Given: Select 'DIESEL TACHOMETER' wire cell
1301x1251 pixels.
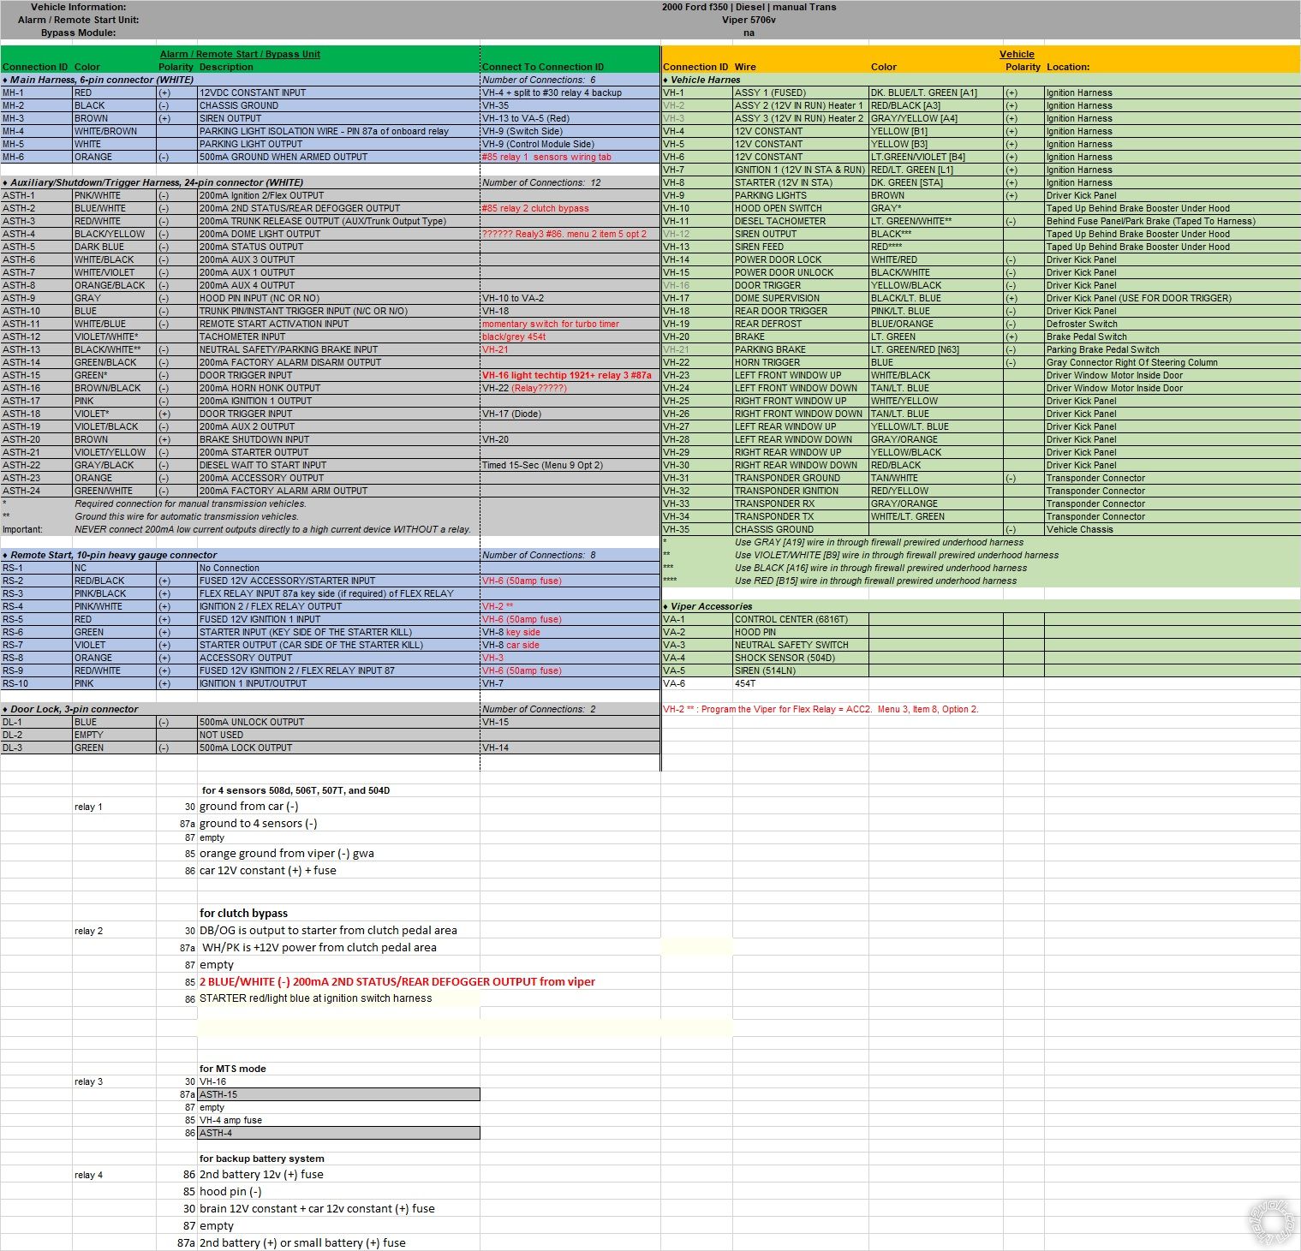Looking at the screenshot, I should click(800, 221).
